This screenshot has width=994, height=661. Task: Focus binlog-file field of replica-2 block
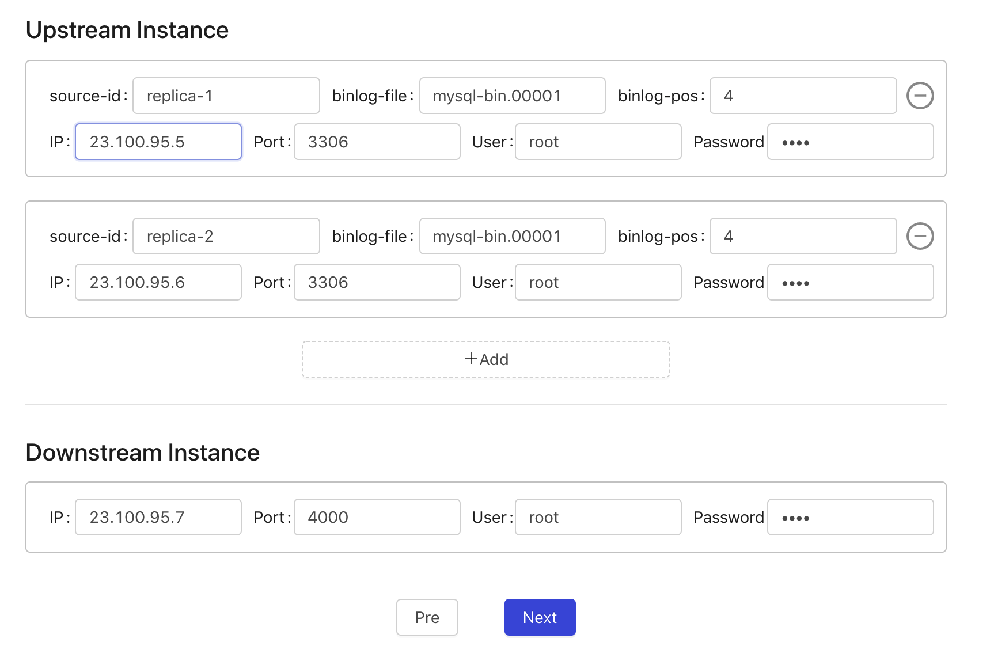[513, 236]
